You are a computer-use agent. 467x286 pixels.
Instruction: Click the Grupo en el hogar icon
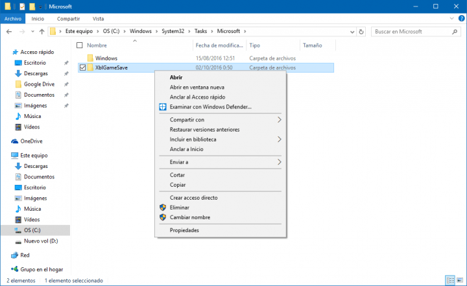[x=14, y=269]
